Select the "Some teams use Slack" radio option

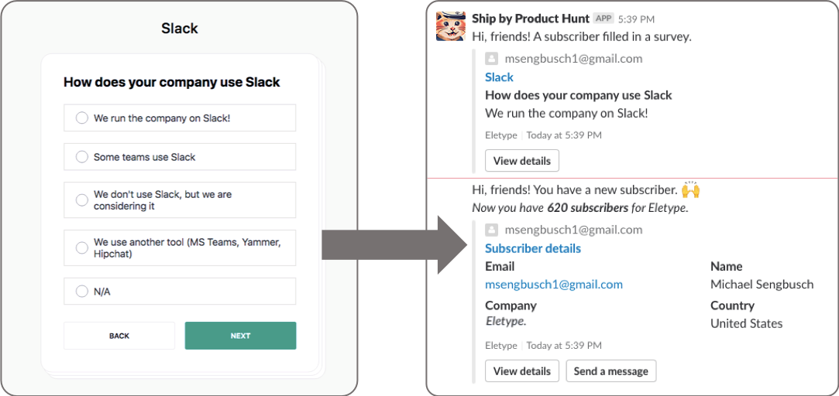coord(81,157)
